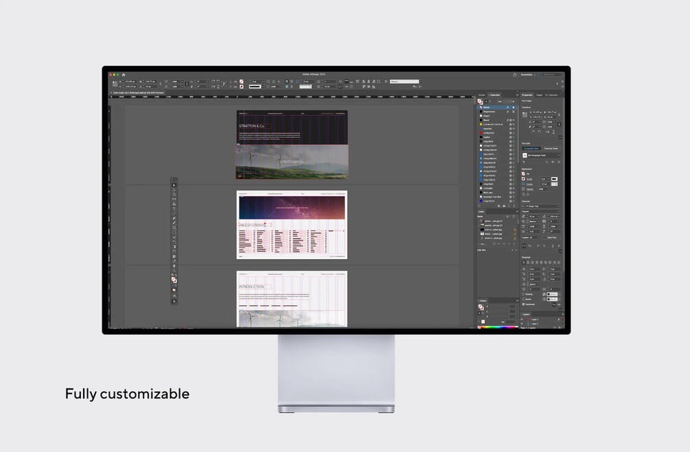Open the Colour panel menu icon
Viewport: 690px width, 452px height.
click(517, 300)
